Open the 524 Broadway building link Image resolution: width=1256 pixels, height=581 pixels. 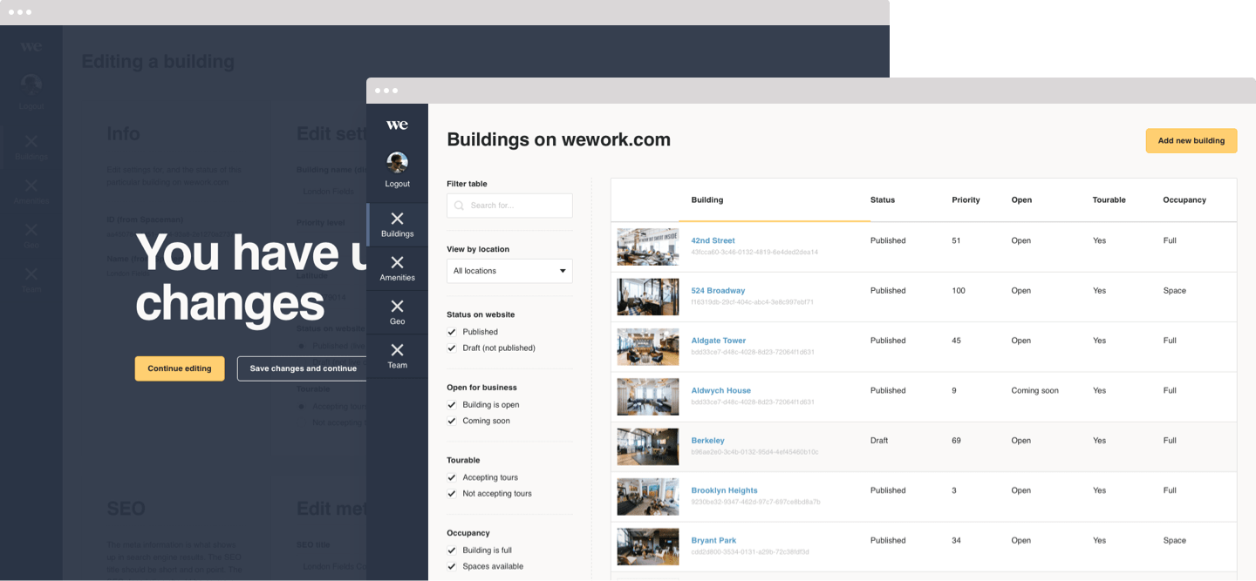718,290
